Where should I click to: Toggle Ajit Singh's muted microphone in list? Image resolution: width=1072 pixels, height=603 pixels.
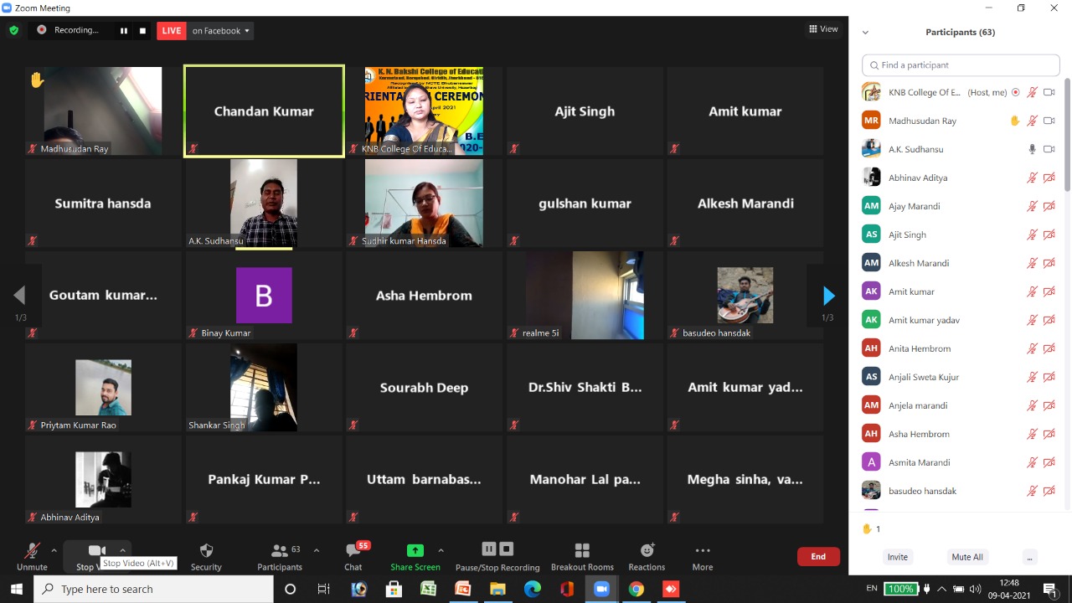(1033, 234)
